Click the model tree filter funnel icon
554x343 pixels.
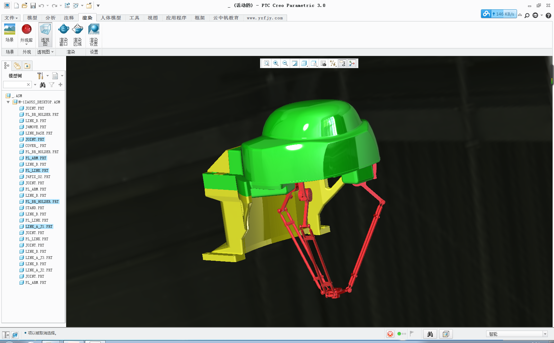[52, 85]
